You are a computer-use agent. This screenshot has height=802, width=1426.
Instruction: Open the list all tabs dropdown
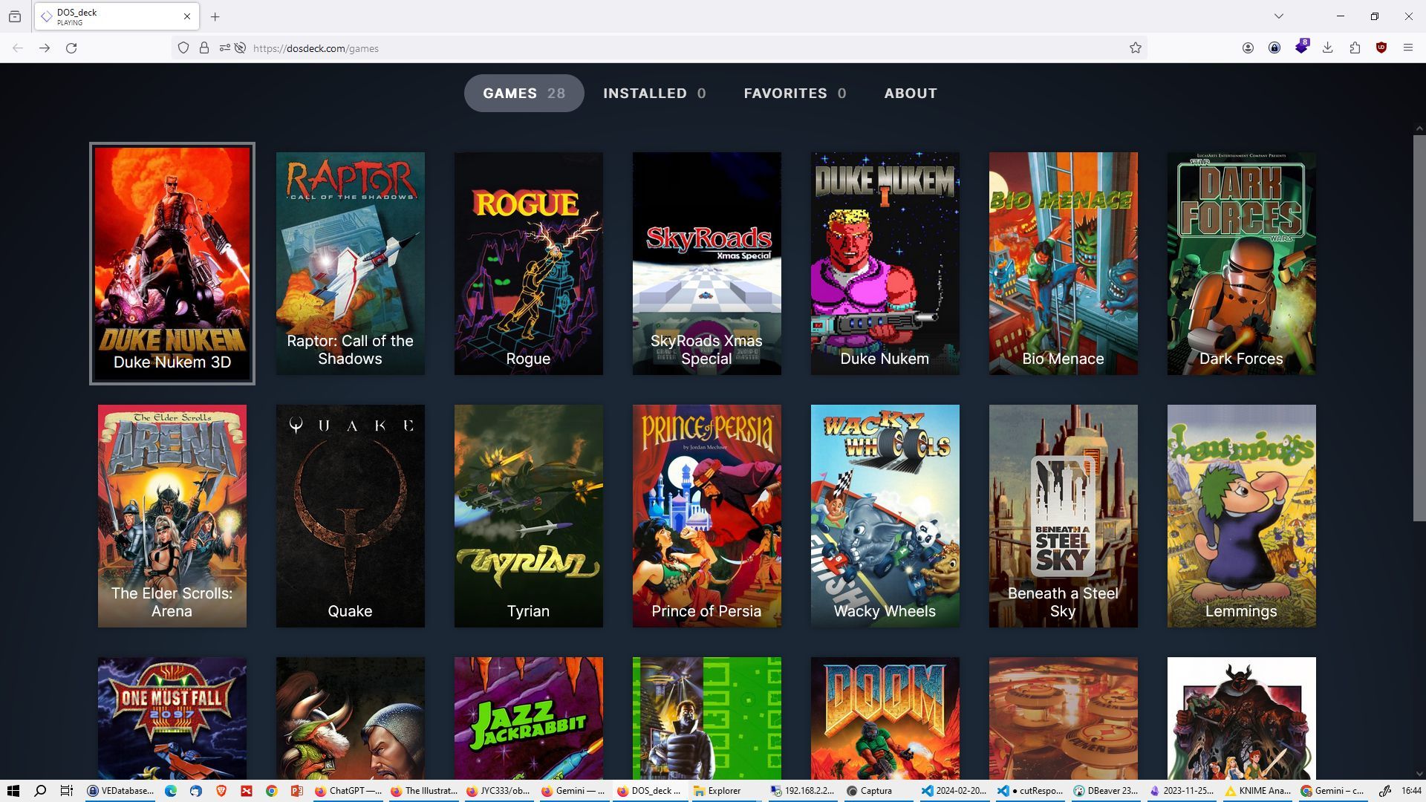1278,16
